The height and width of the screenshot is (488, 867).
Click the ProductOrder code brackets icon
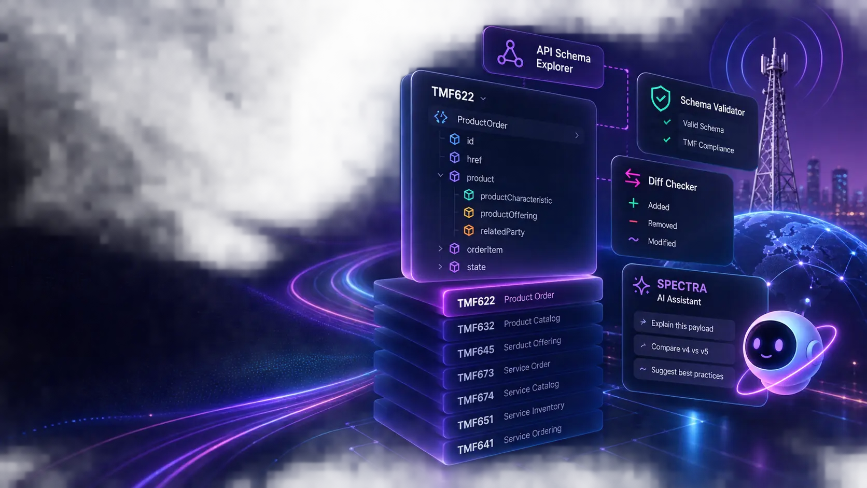(x=441, y=117)
